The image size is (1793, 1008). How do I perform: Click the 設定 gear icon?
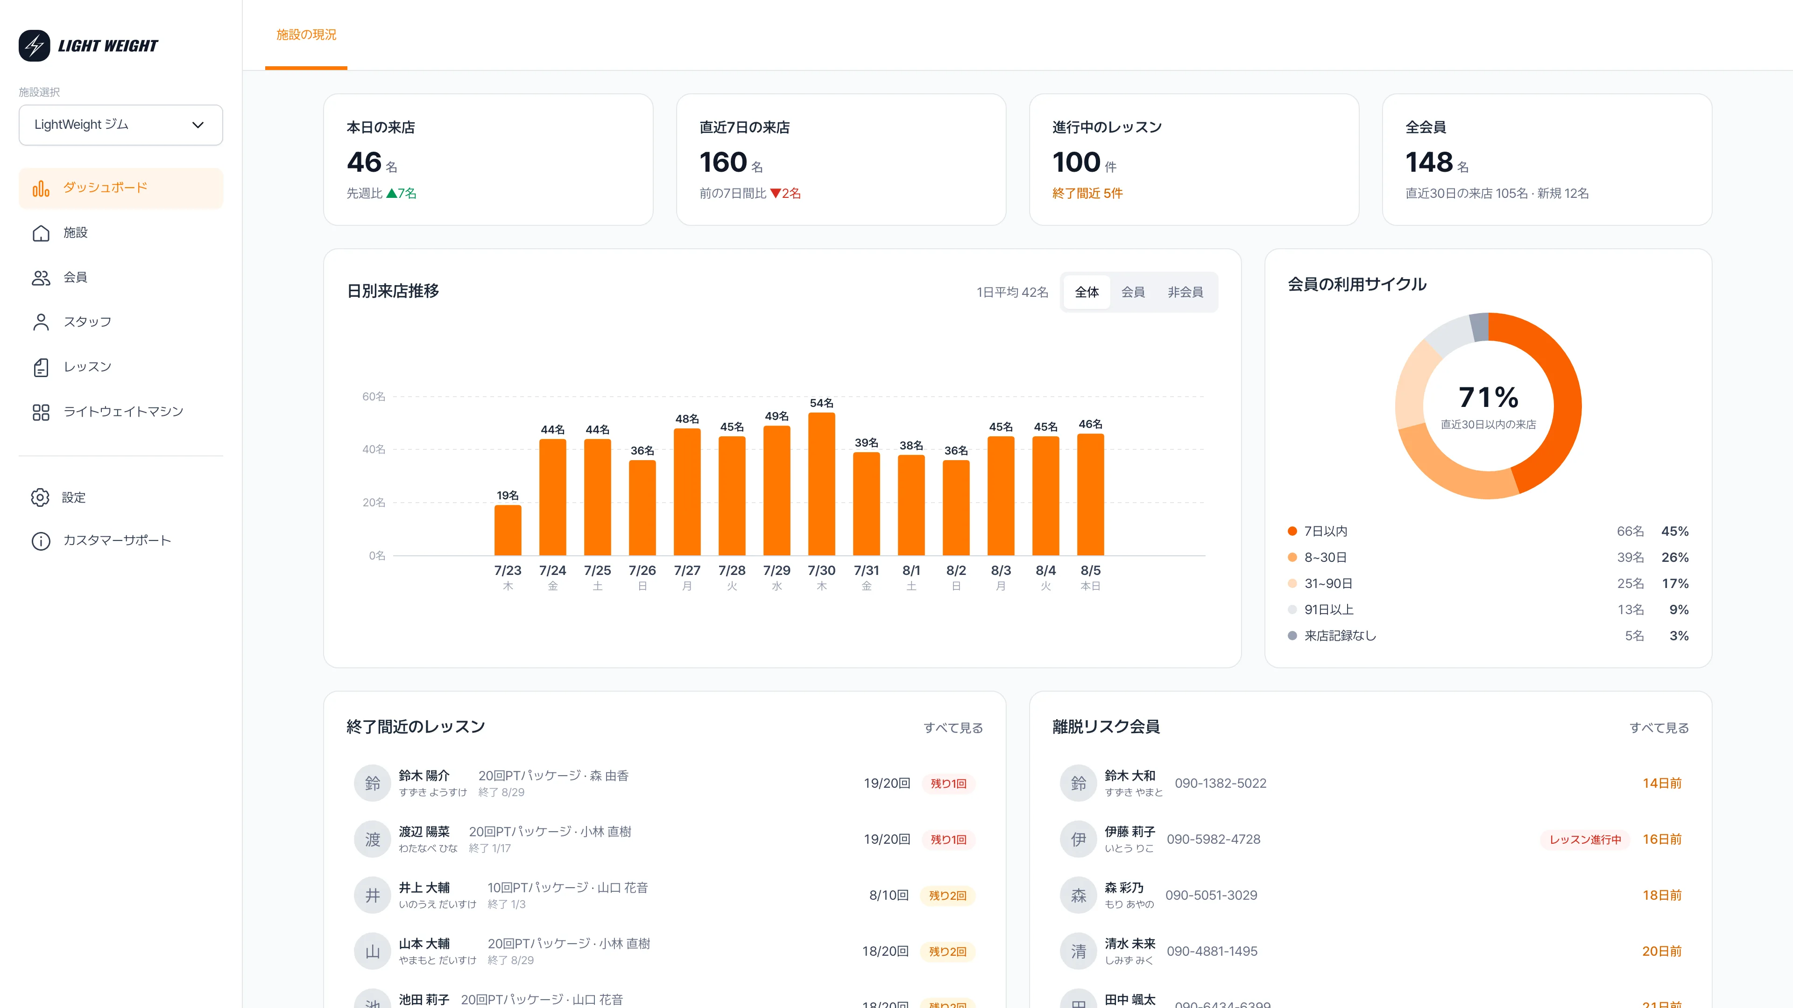click(40, 497)
